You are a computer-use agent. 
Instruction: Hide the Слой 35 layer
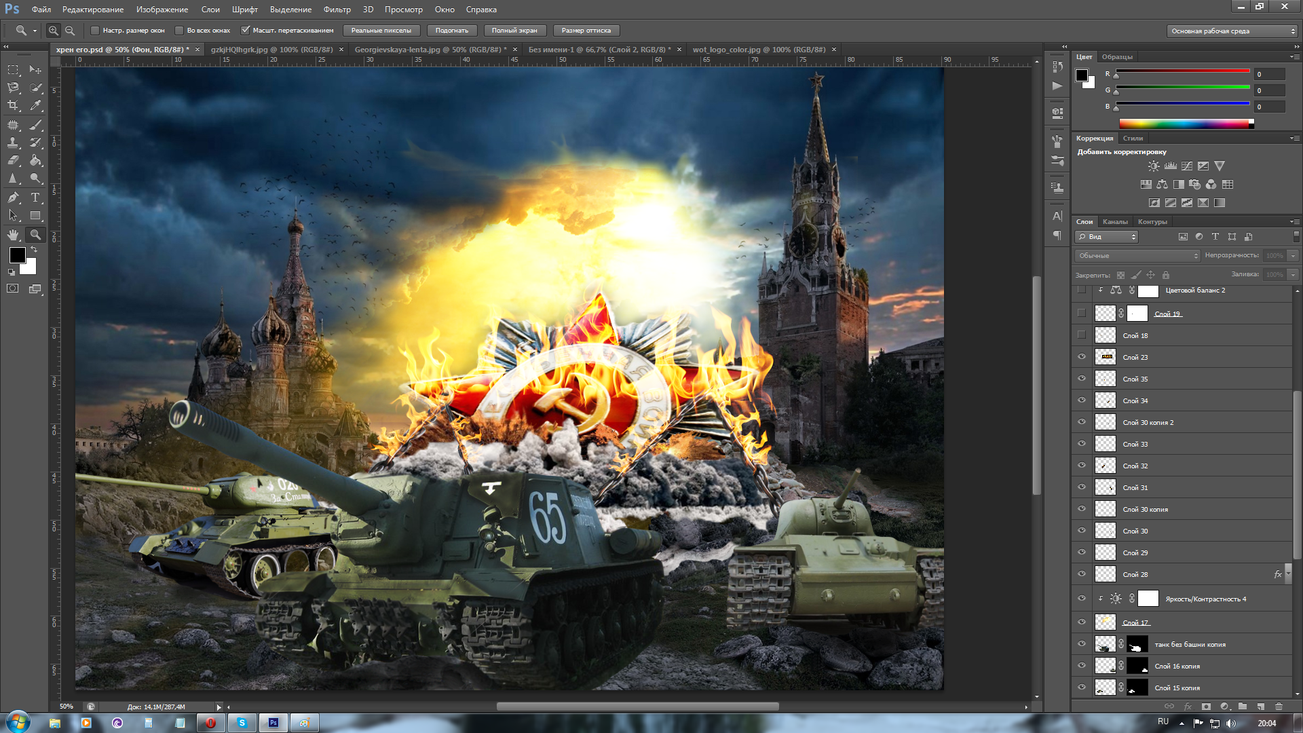click(1082, 379)
